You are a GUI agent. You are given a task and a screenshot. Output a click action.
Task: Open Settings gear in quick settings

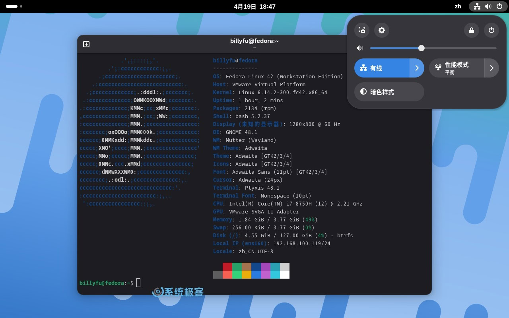pyautogui.click(x=382, y=30)
